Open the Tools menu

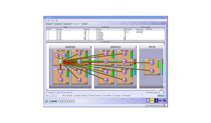(53, 20)
